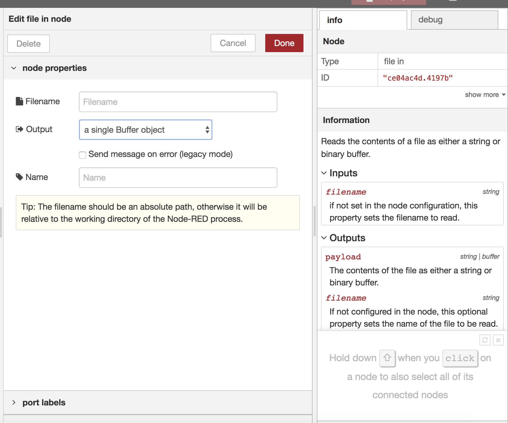Click the file icon beside Filename
The height and width of the screenshot is (423, 508).
(x=19, y=101)
